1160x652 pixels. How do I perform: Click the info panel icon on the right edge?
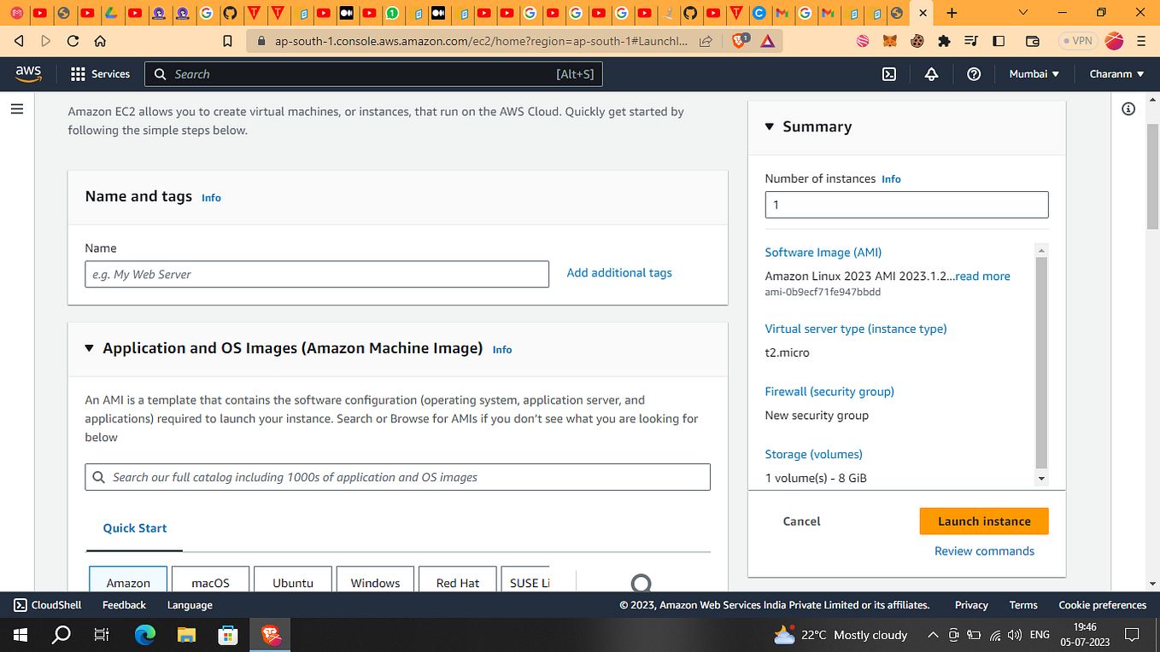1128,108
